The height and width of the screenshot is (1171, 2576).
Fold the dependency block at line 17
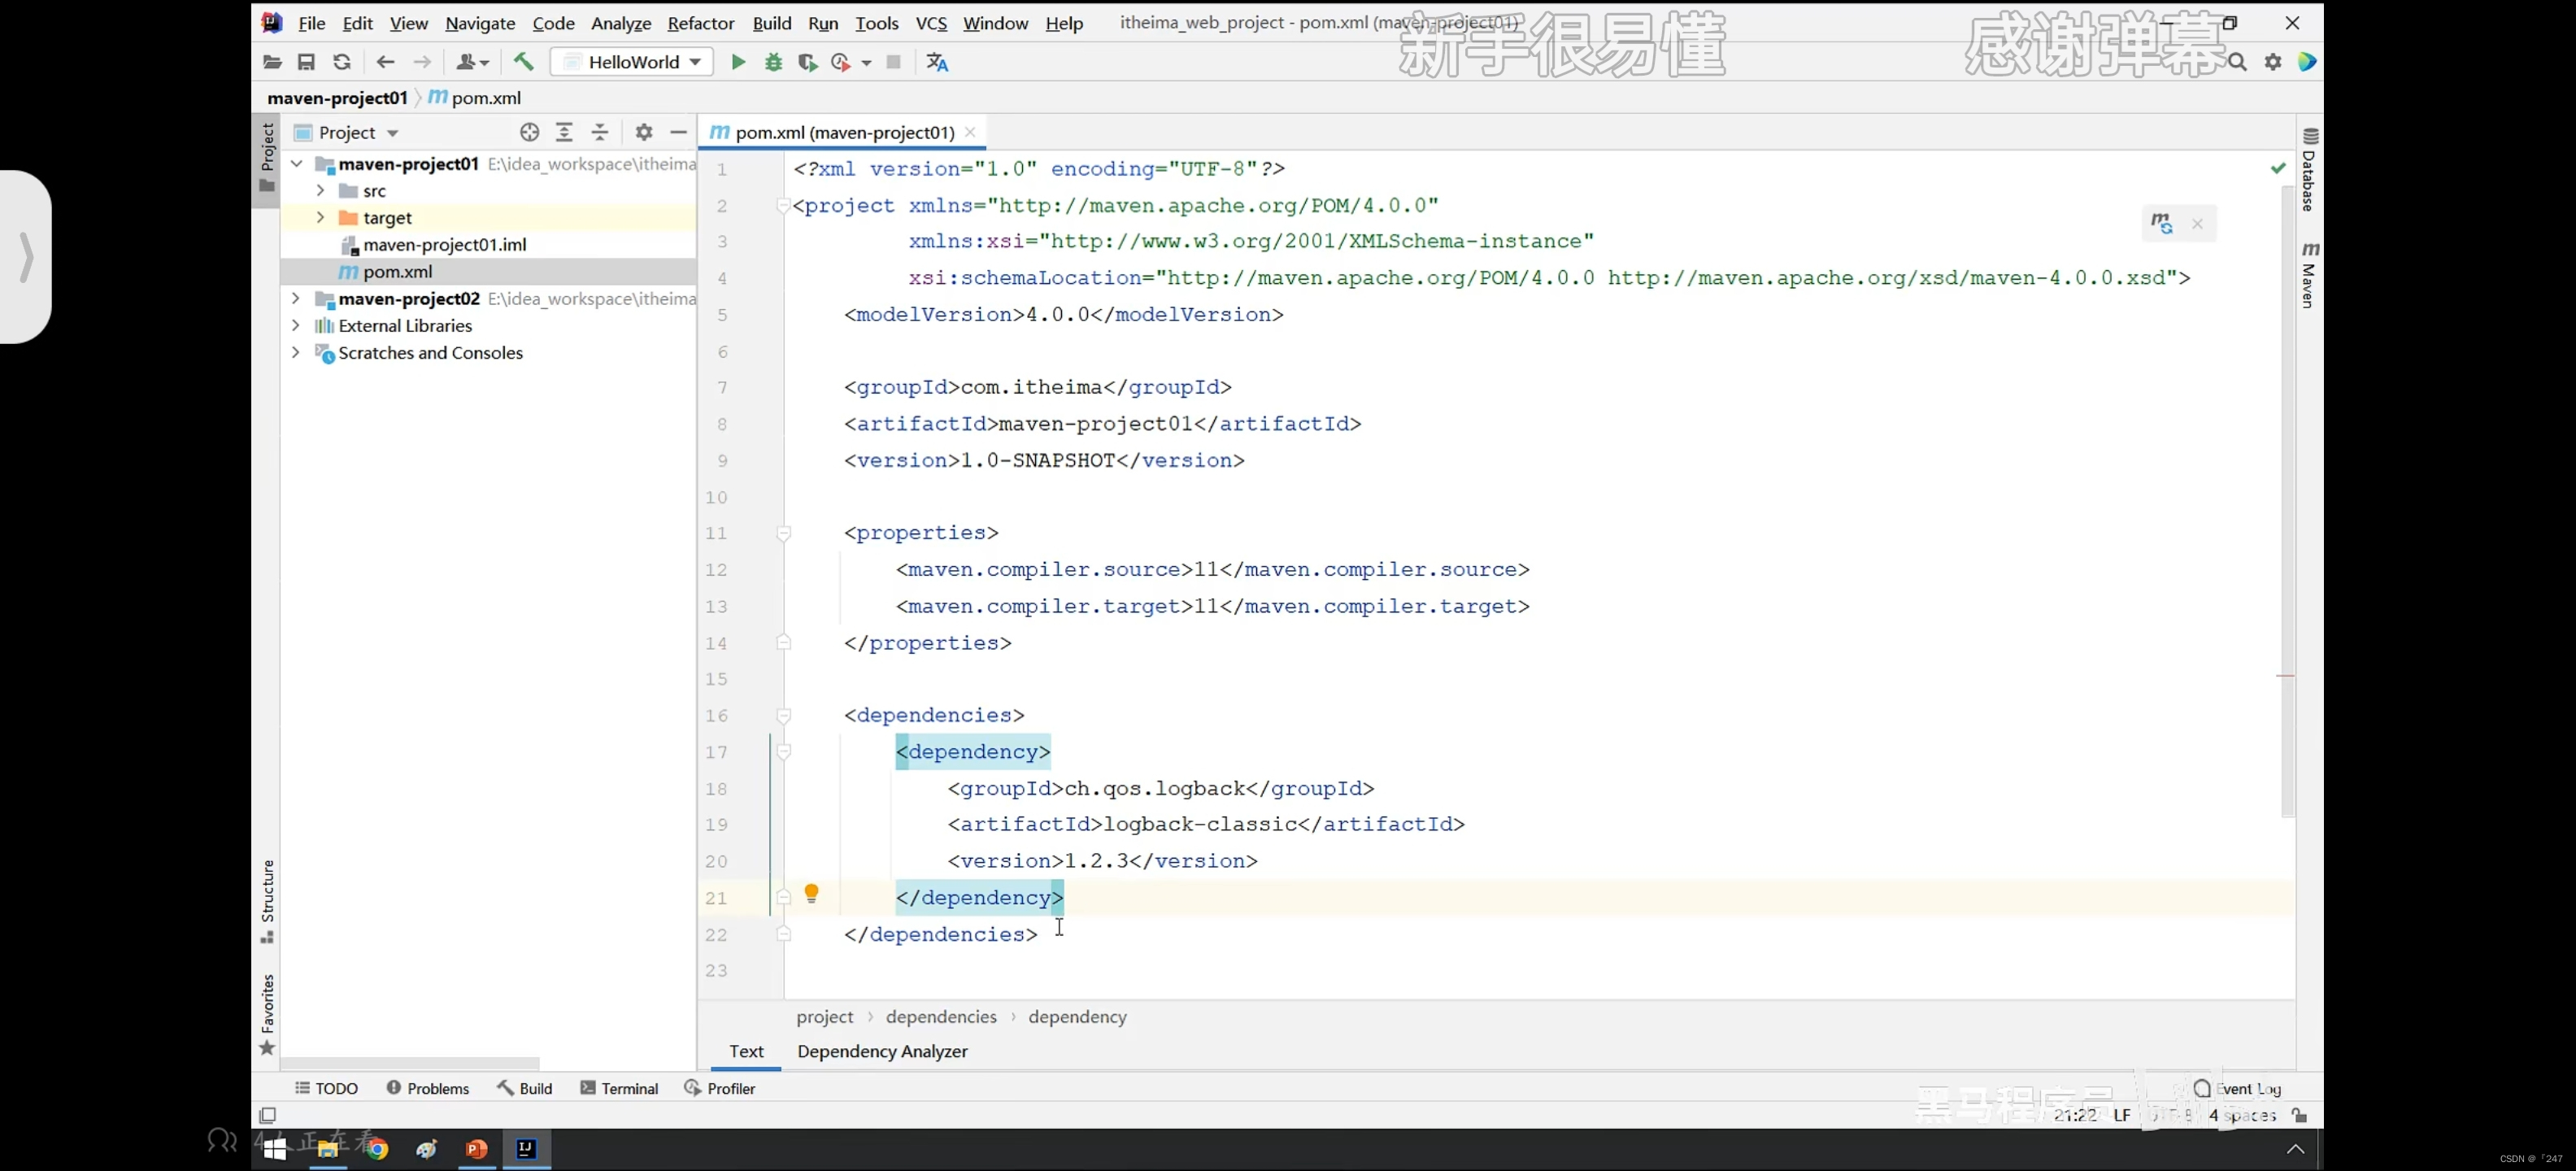[784, 752]
